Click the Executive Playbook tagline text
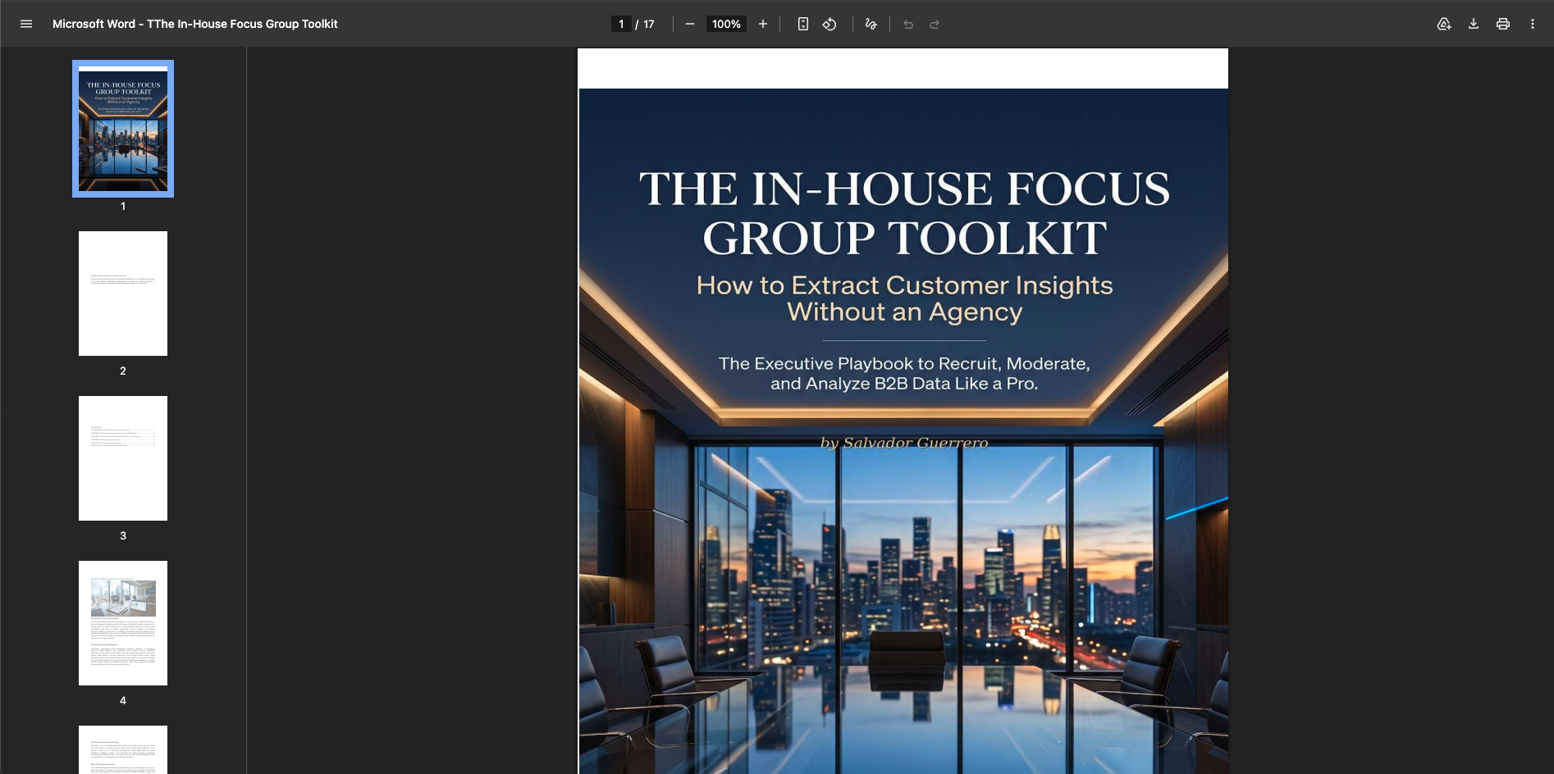The width and height of the screenshot is (1554, 774). 904,373
